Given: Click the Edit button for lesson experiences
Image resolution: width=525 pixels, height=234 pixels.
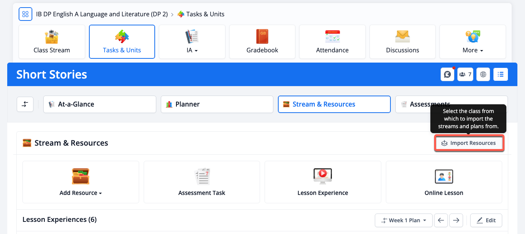Looking at the screenshot, I should (x=486, y=220).
